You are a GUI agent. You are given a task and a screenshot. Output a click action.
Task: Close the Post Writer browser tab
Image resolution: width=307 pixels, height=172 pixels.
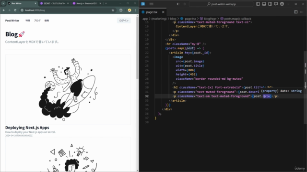point(35,3)
